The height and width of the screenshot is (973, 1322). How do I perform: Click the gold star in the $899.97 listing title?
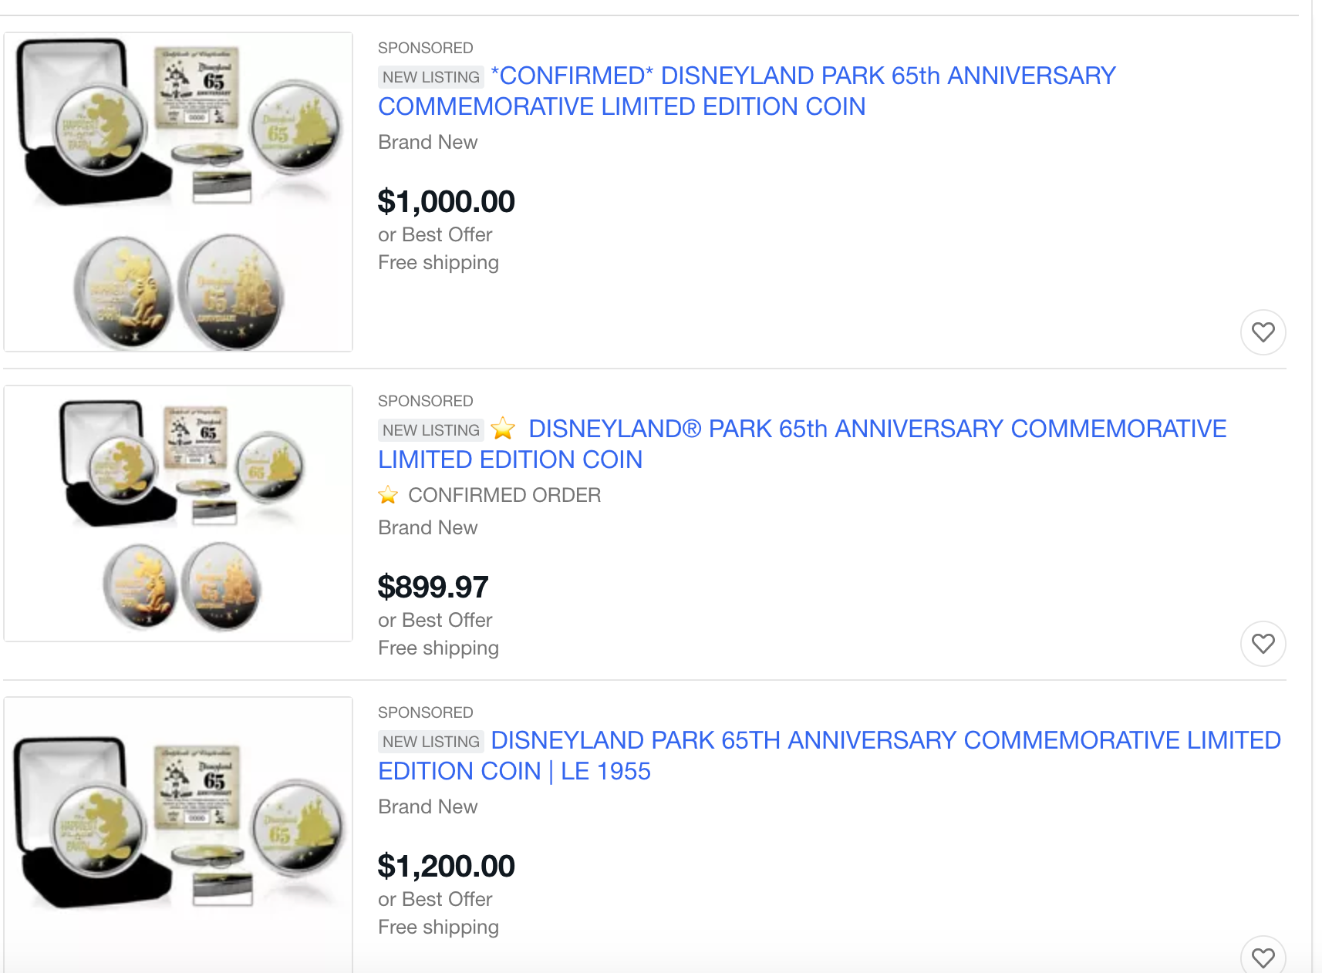(x=504, y=428)
